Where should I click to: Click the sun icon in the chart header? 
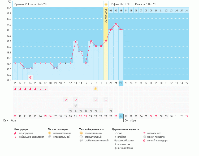pos(106,4)
